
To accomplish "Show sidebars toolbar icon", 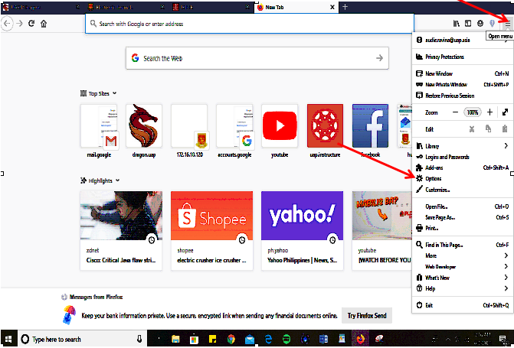I will click(x=468, y=23).
